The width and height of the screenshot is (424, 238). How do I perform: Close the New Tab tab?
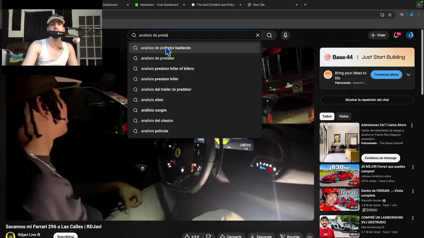tap(296, 5)
